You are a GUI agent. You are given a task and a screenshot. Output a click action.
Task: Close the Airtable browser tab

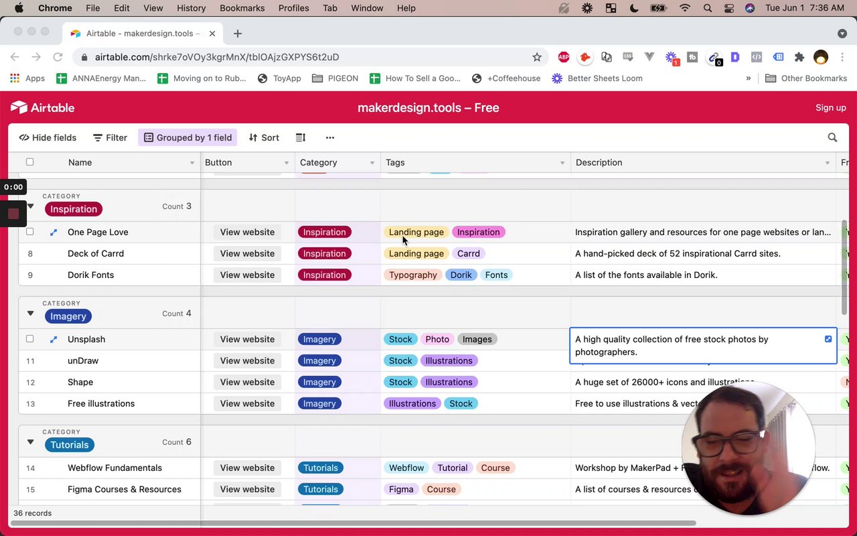pyautogui.click(x=212, y=33)
